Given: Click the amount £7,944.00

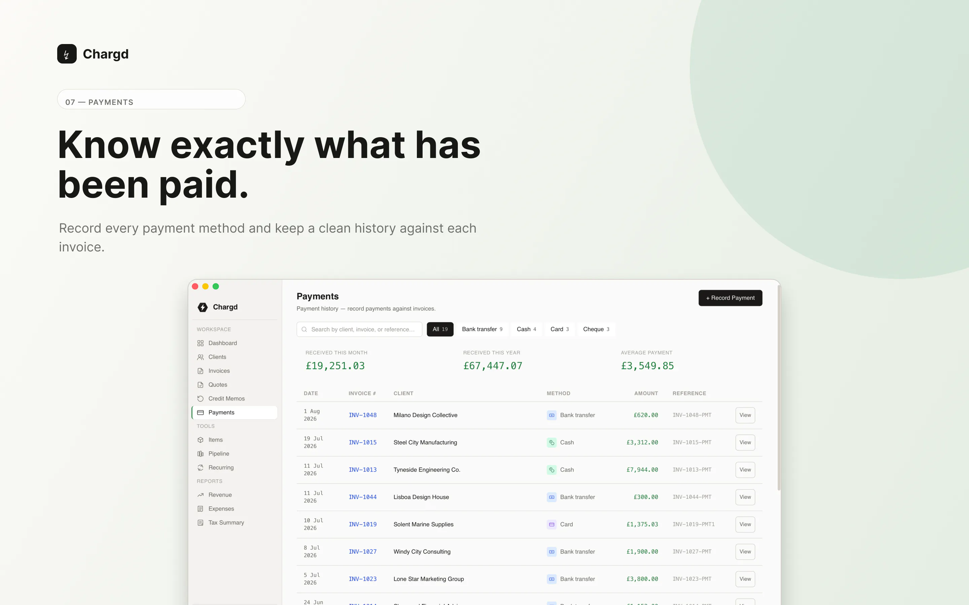Looking at the screenshot, I should tap(642, 470).
